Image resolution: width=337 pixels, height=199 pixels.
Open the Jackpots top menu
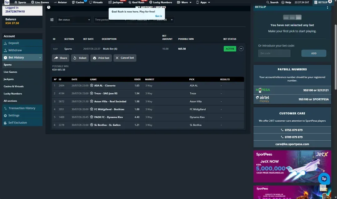116,2
